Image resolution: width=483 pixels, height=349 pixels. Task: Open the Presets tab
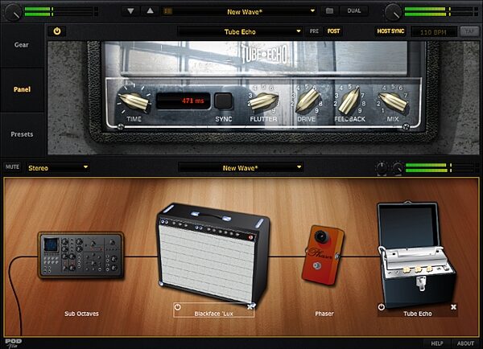click(x=22, y=134)
